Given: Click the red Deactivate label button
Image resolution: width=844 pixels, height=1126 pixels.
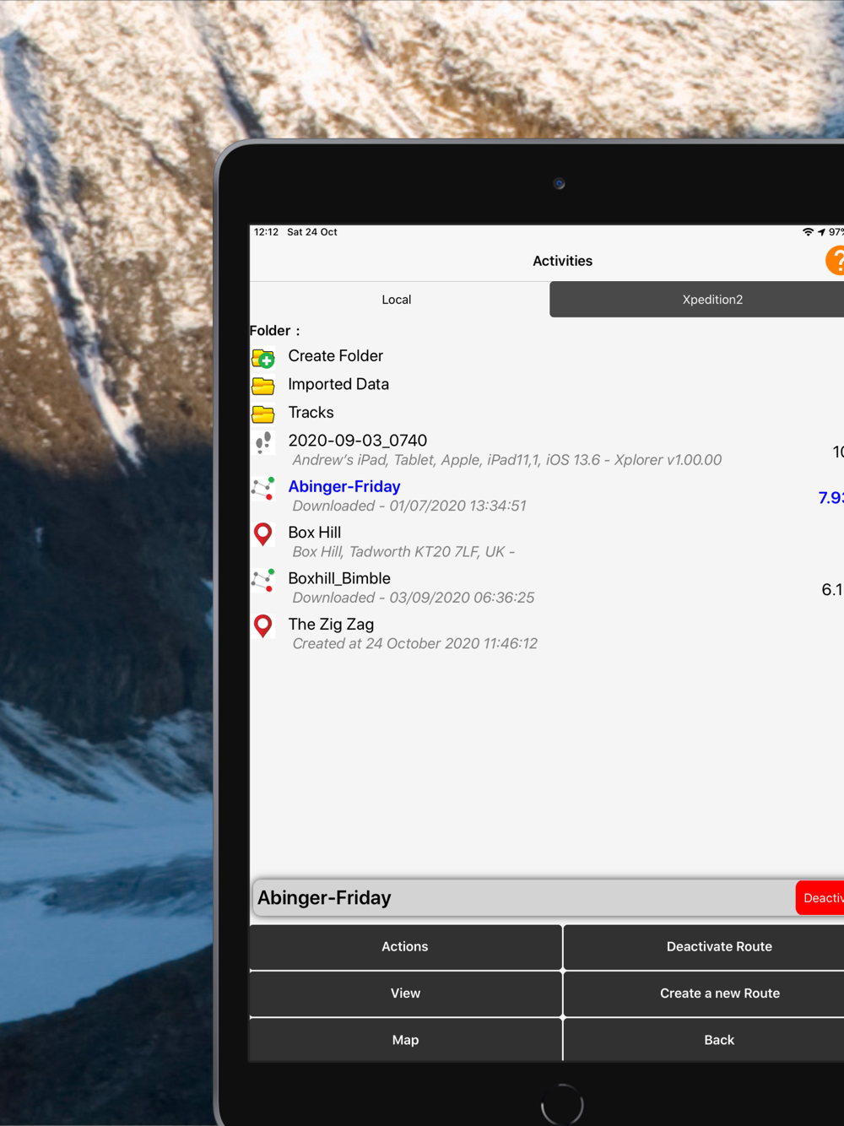Looking at the screenshot, I should point(820,898).
